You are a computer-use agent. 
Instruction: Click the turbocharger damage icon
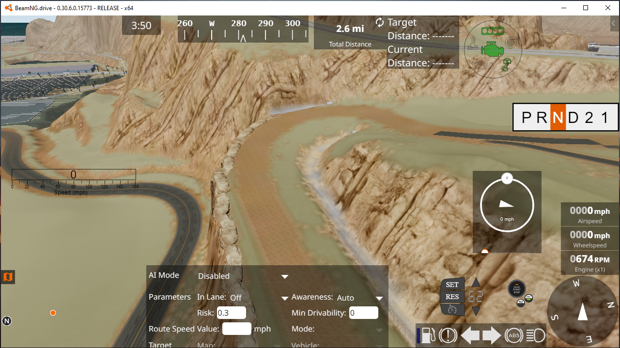[511, 43]
